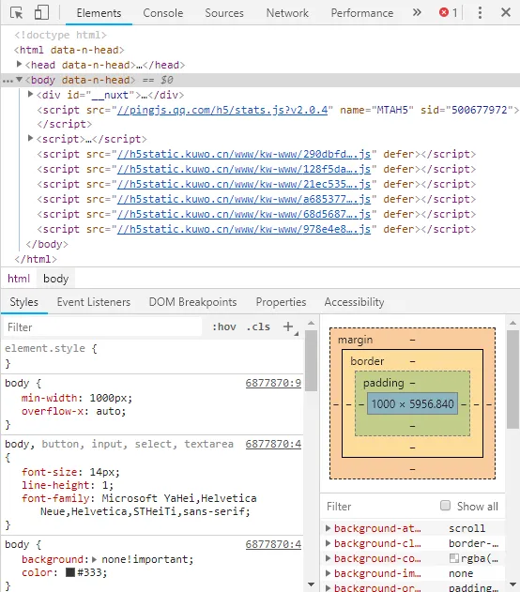The height and width of the screenshot is (592, 520).
Task: Click the background-color rgba swatch
Action: click(x=454, y=558)
